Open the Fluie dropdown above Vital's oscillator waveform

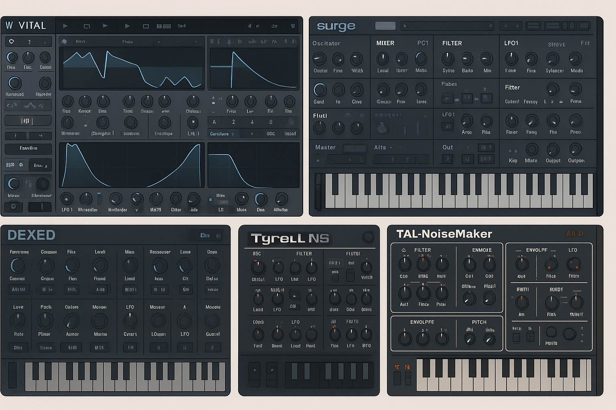(128, 42)
